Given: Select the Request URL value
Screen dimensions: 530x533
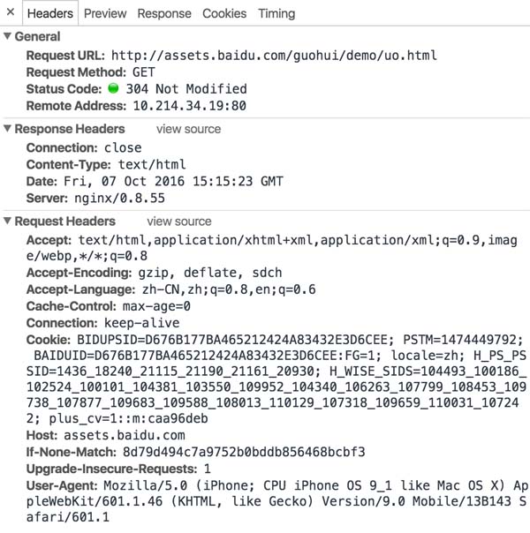Looking at the screenshot, I should click(x=274, y=56).
